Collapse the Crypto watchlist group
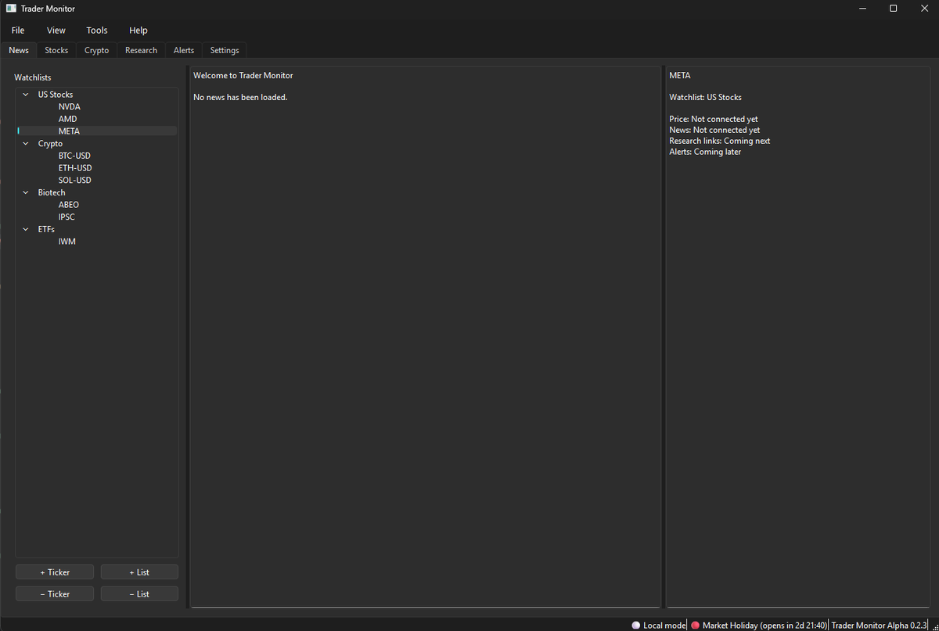Image resolution: width=939 pixels, height=631 pixels. 26,144
